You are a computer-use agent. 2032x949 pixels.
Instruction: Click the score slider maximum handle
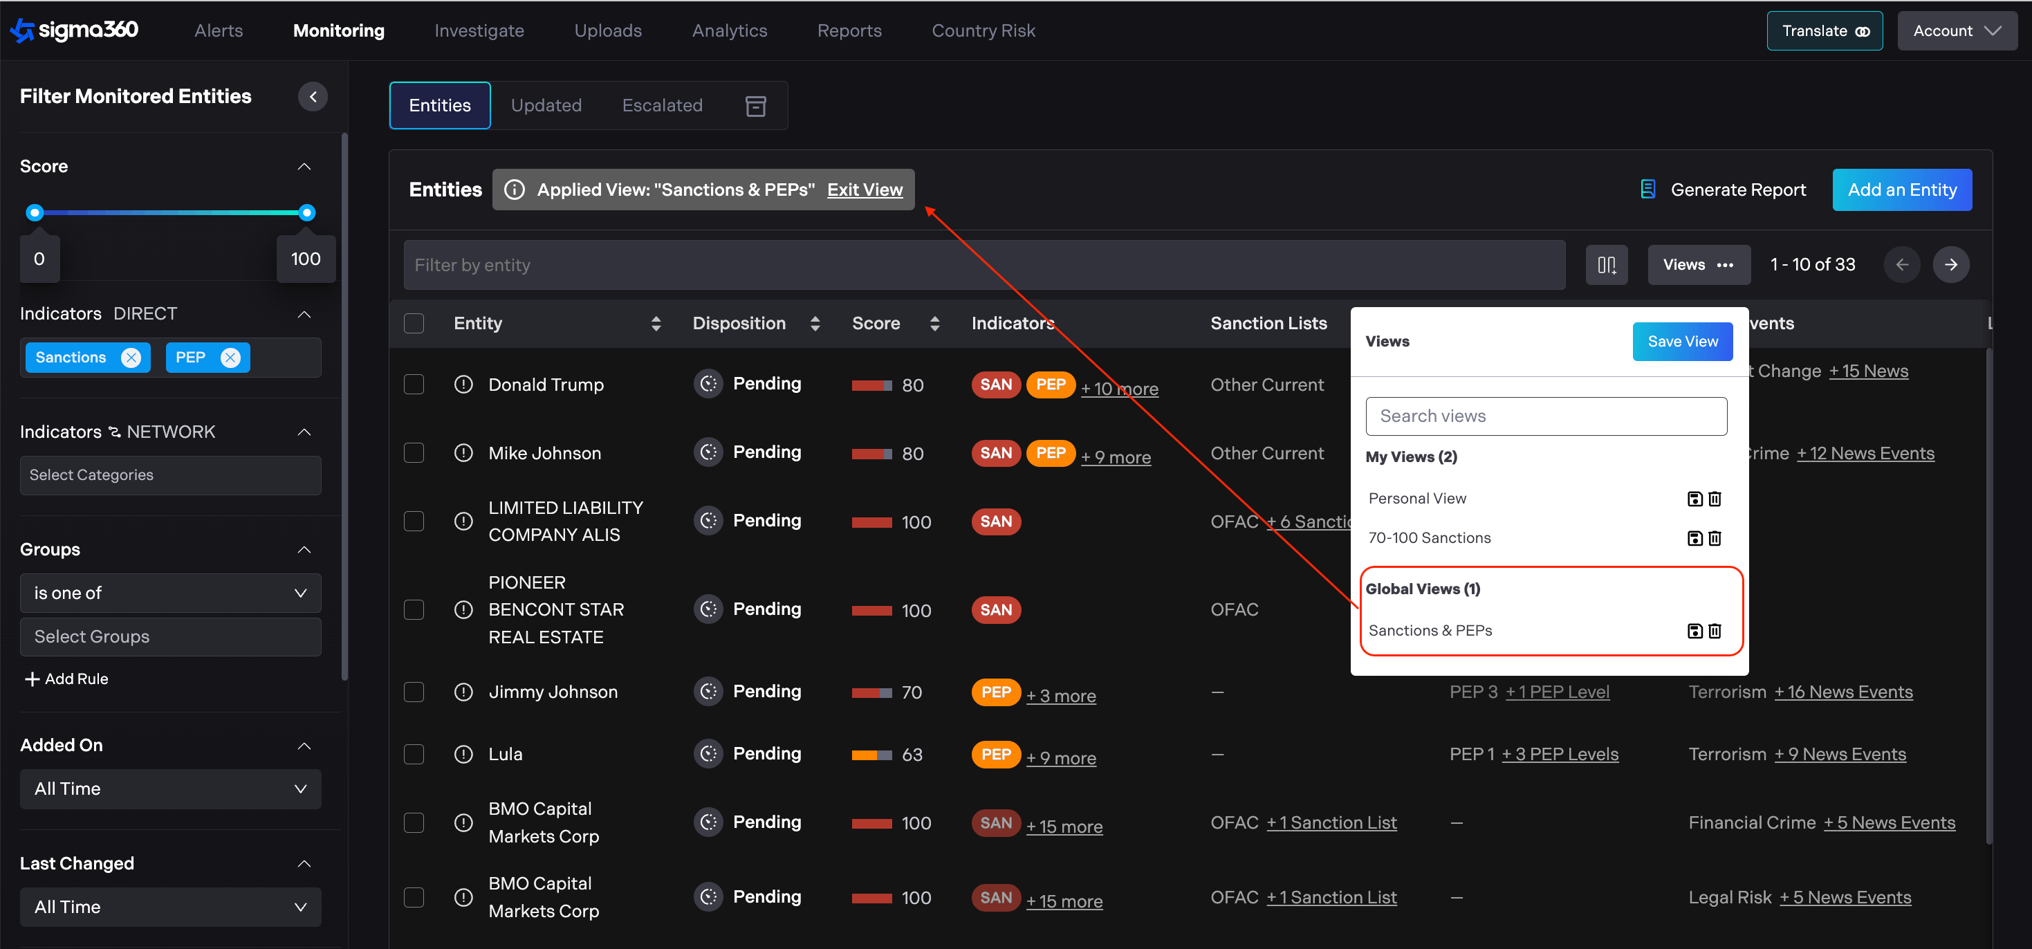[307, 212]
